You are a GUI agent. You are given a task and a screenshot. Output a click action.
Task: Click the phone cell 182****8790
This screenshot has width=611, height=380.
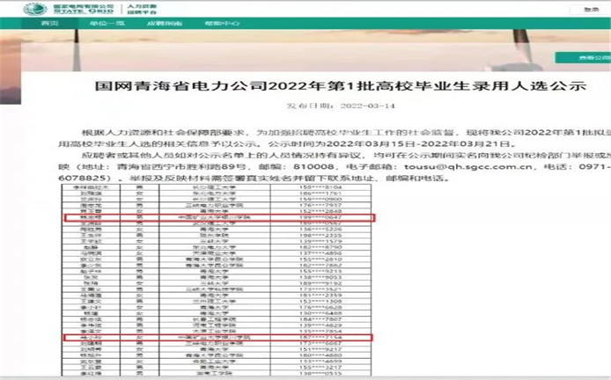click(x=320, y=247)
